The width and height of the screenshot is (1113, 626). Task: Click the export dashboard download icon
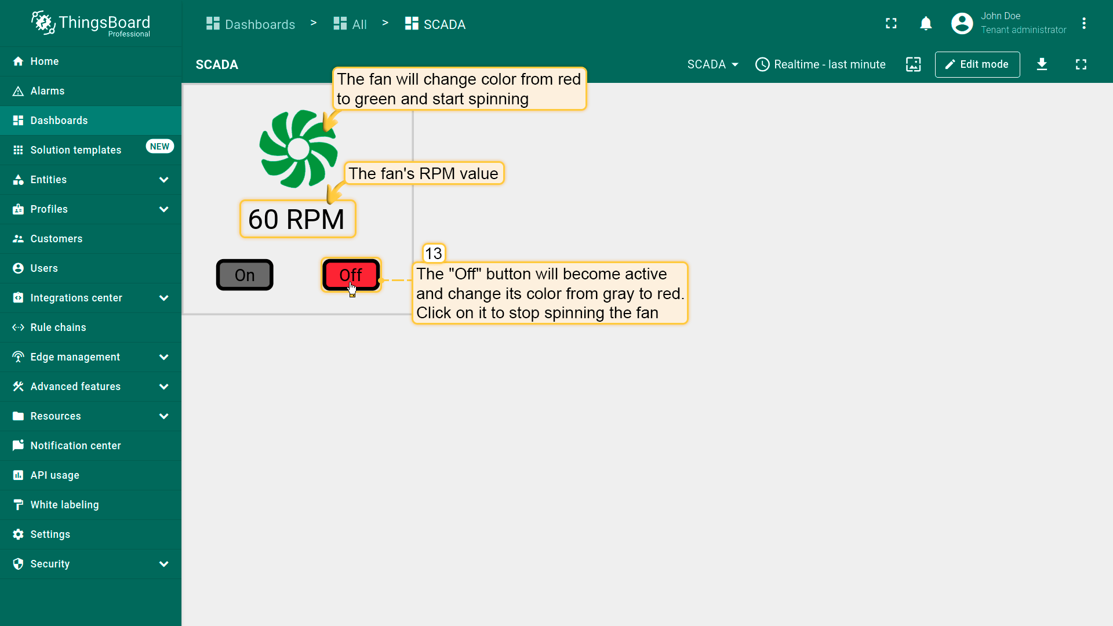pos(1042,64)
